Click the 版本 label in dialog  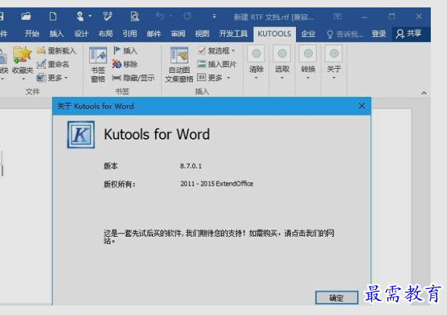click(111, 166)
